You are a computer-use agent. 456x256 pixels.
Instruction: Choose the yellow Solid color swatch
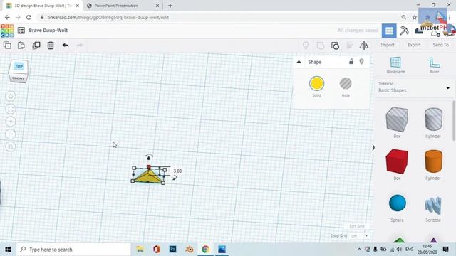coord(316,84)
